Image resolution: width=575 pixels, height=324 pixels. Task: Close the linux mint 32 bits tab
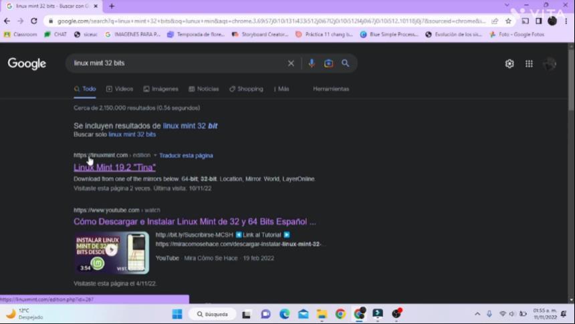click(96, 6)
